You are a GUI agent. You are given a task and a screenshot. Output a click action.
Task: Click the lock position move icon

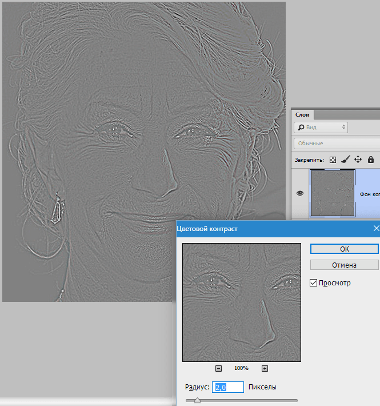(358, 160)
